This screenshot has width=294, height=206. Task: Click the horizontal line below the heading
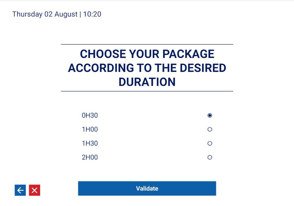point(147,91)
